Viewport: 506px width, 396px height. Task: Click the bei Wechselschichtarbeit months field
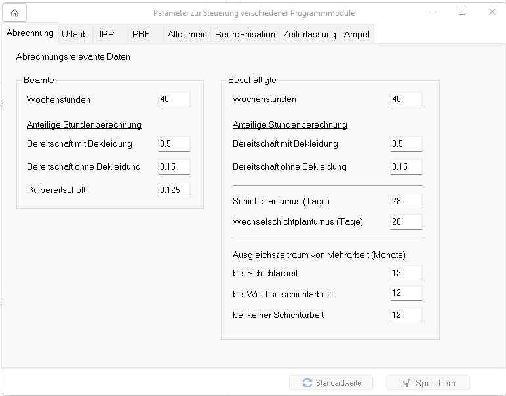pyautogui.click(x=406, y=293)
